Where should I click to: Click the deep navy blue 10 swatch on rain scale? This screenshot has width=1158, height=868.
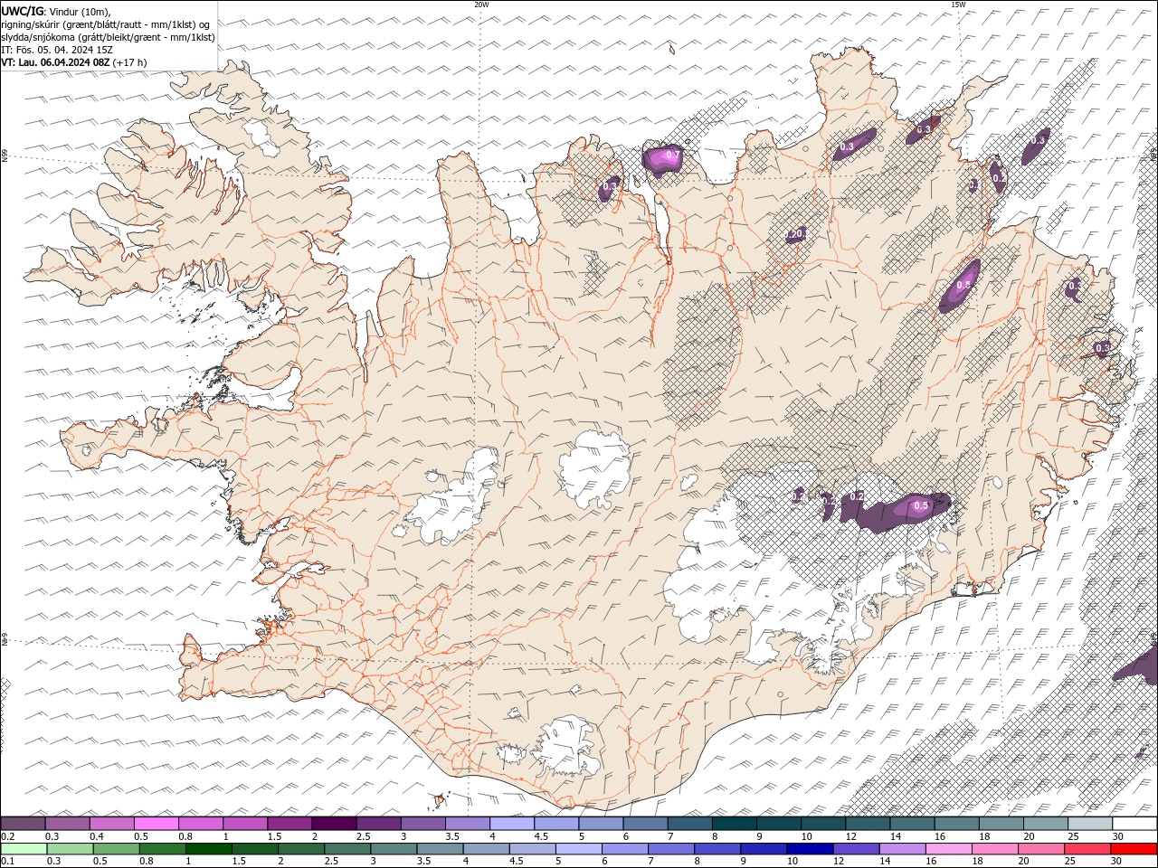coord(810,849)
